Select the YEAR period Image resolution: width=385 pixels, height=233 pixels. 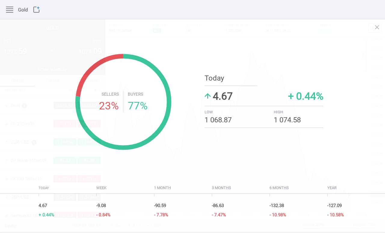(x=332, y=188)
